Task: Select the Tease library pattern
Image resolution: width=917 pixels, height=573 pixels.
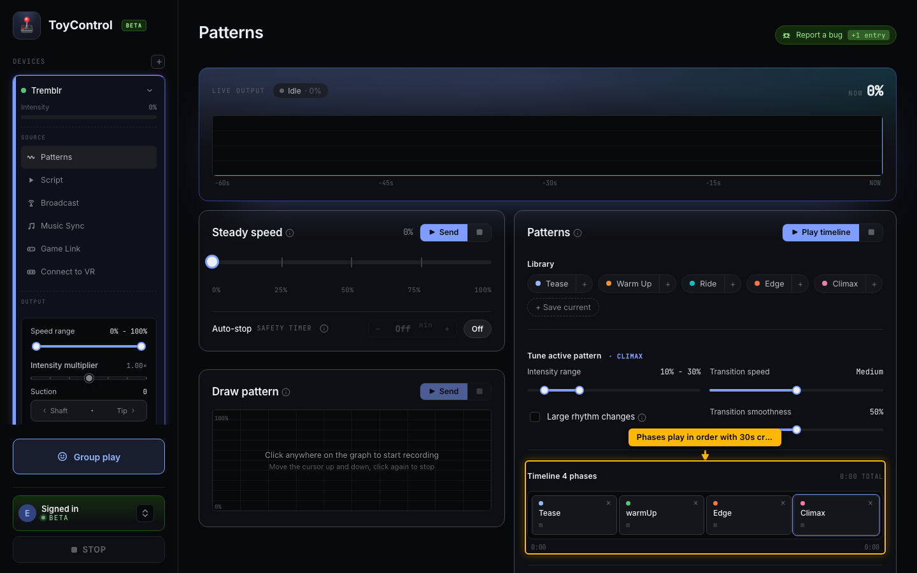Action: (552, 284)
